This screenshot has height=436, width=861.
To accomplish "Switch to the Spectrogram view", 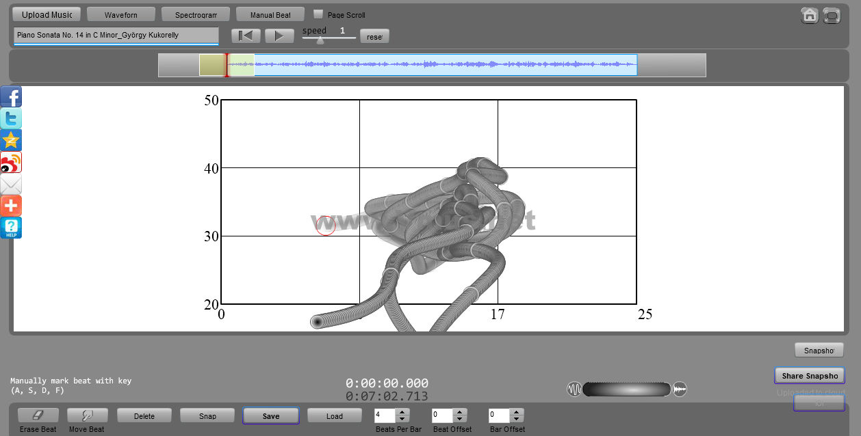I will pos(196,14).
